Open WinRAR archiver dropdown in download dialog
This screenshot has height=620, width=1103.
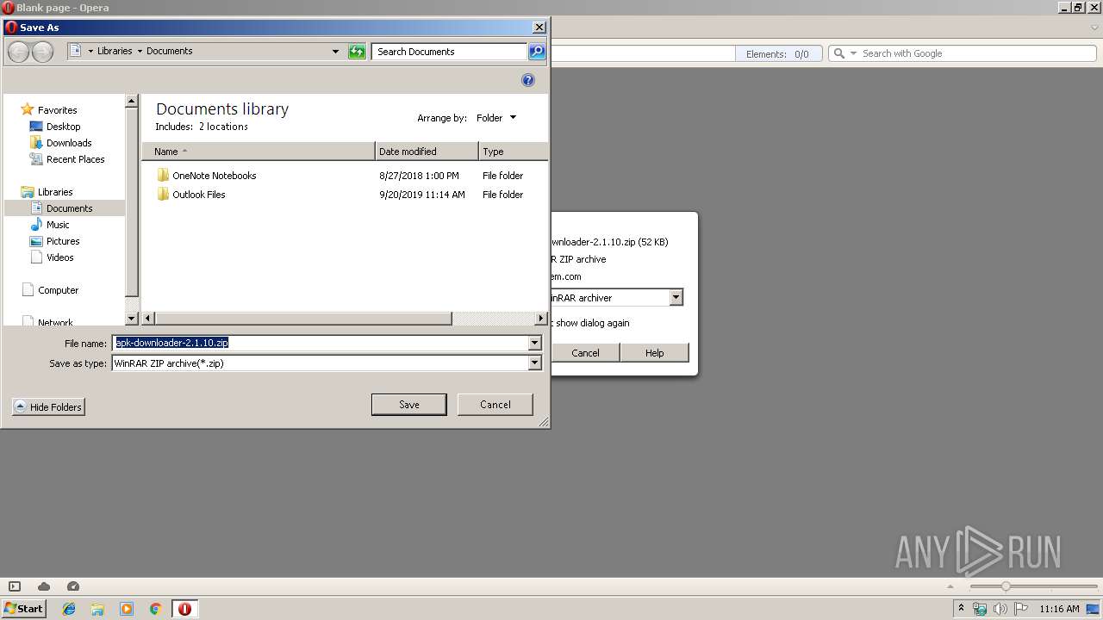coord(676,298)
